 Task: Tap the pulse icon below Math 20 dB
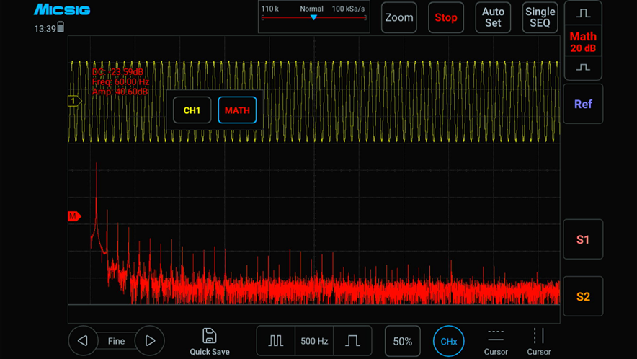pos(583,67)
